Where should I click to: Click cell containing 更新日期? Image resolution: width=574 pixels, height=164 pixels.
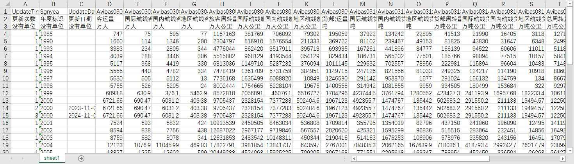click(82, 19)
